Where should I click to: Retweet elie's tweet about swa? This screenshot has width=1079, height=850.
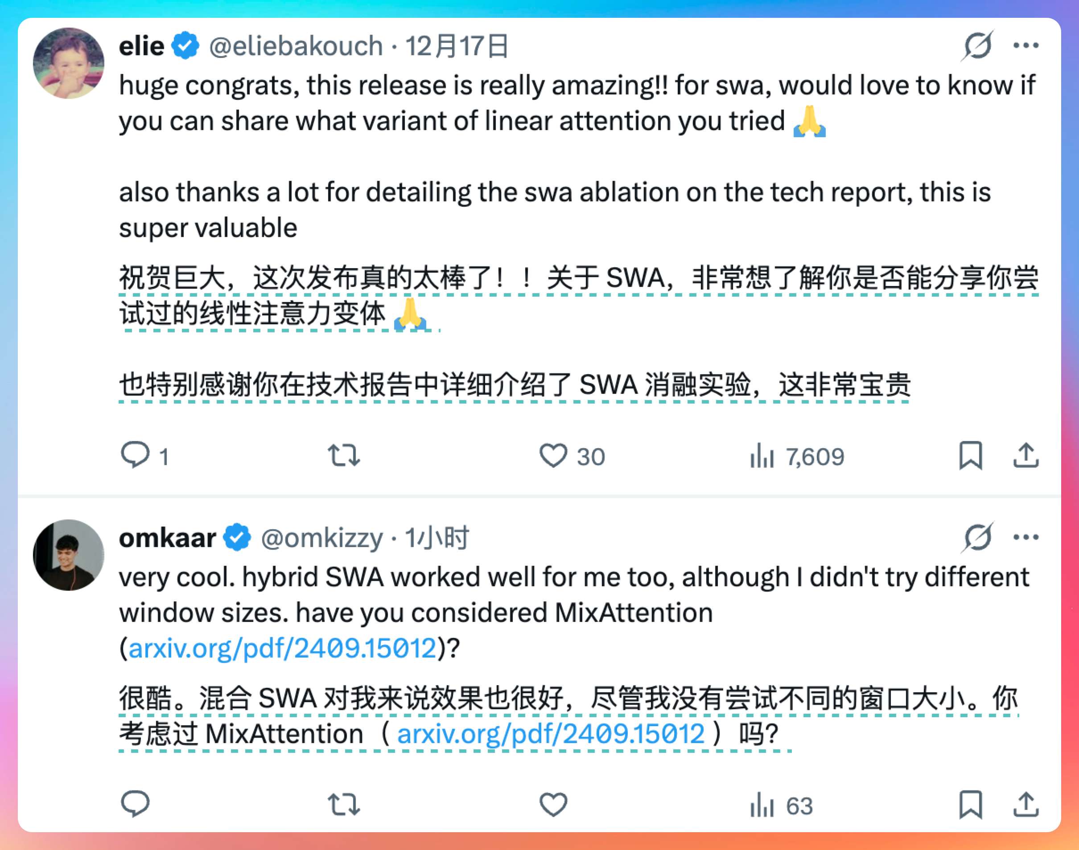coord(344,455)
